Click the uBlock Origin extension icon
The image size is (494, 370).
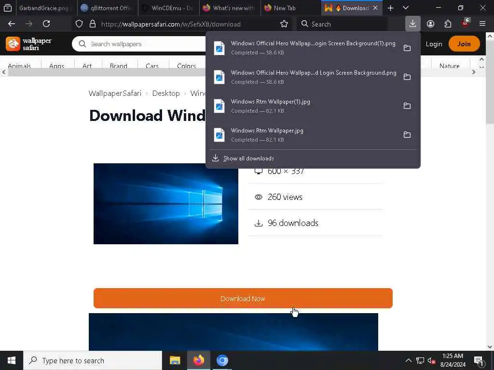(x=466, y=23)
